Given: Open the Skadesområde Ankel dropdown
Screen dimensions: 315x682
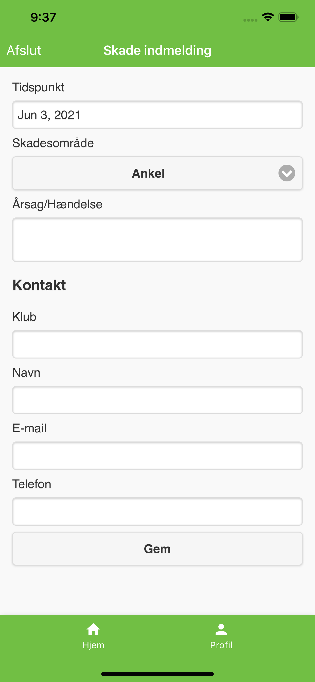Looking at the screenshot, I should (x=157, y=173).
